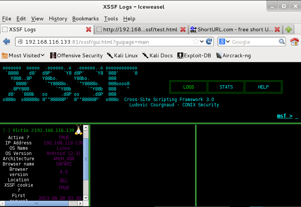Click the victim panel scrollbar down arrow

(86, 198)
